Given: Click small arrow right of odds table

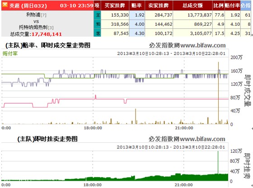Looking at the screenshot, I should coord(252,35).
